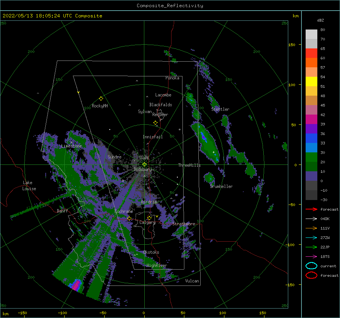Pick the bright green 20–30 dBZ swatch

pos(311,157)
